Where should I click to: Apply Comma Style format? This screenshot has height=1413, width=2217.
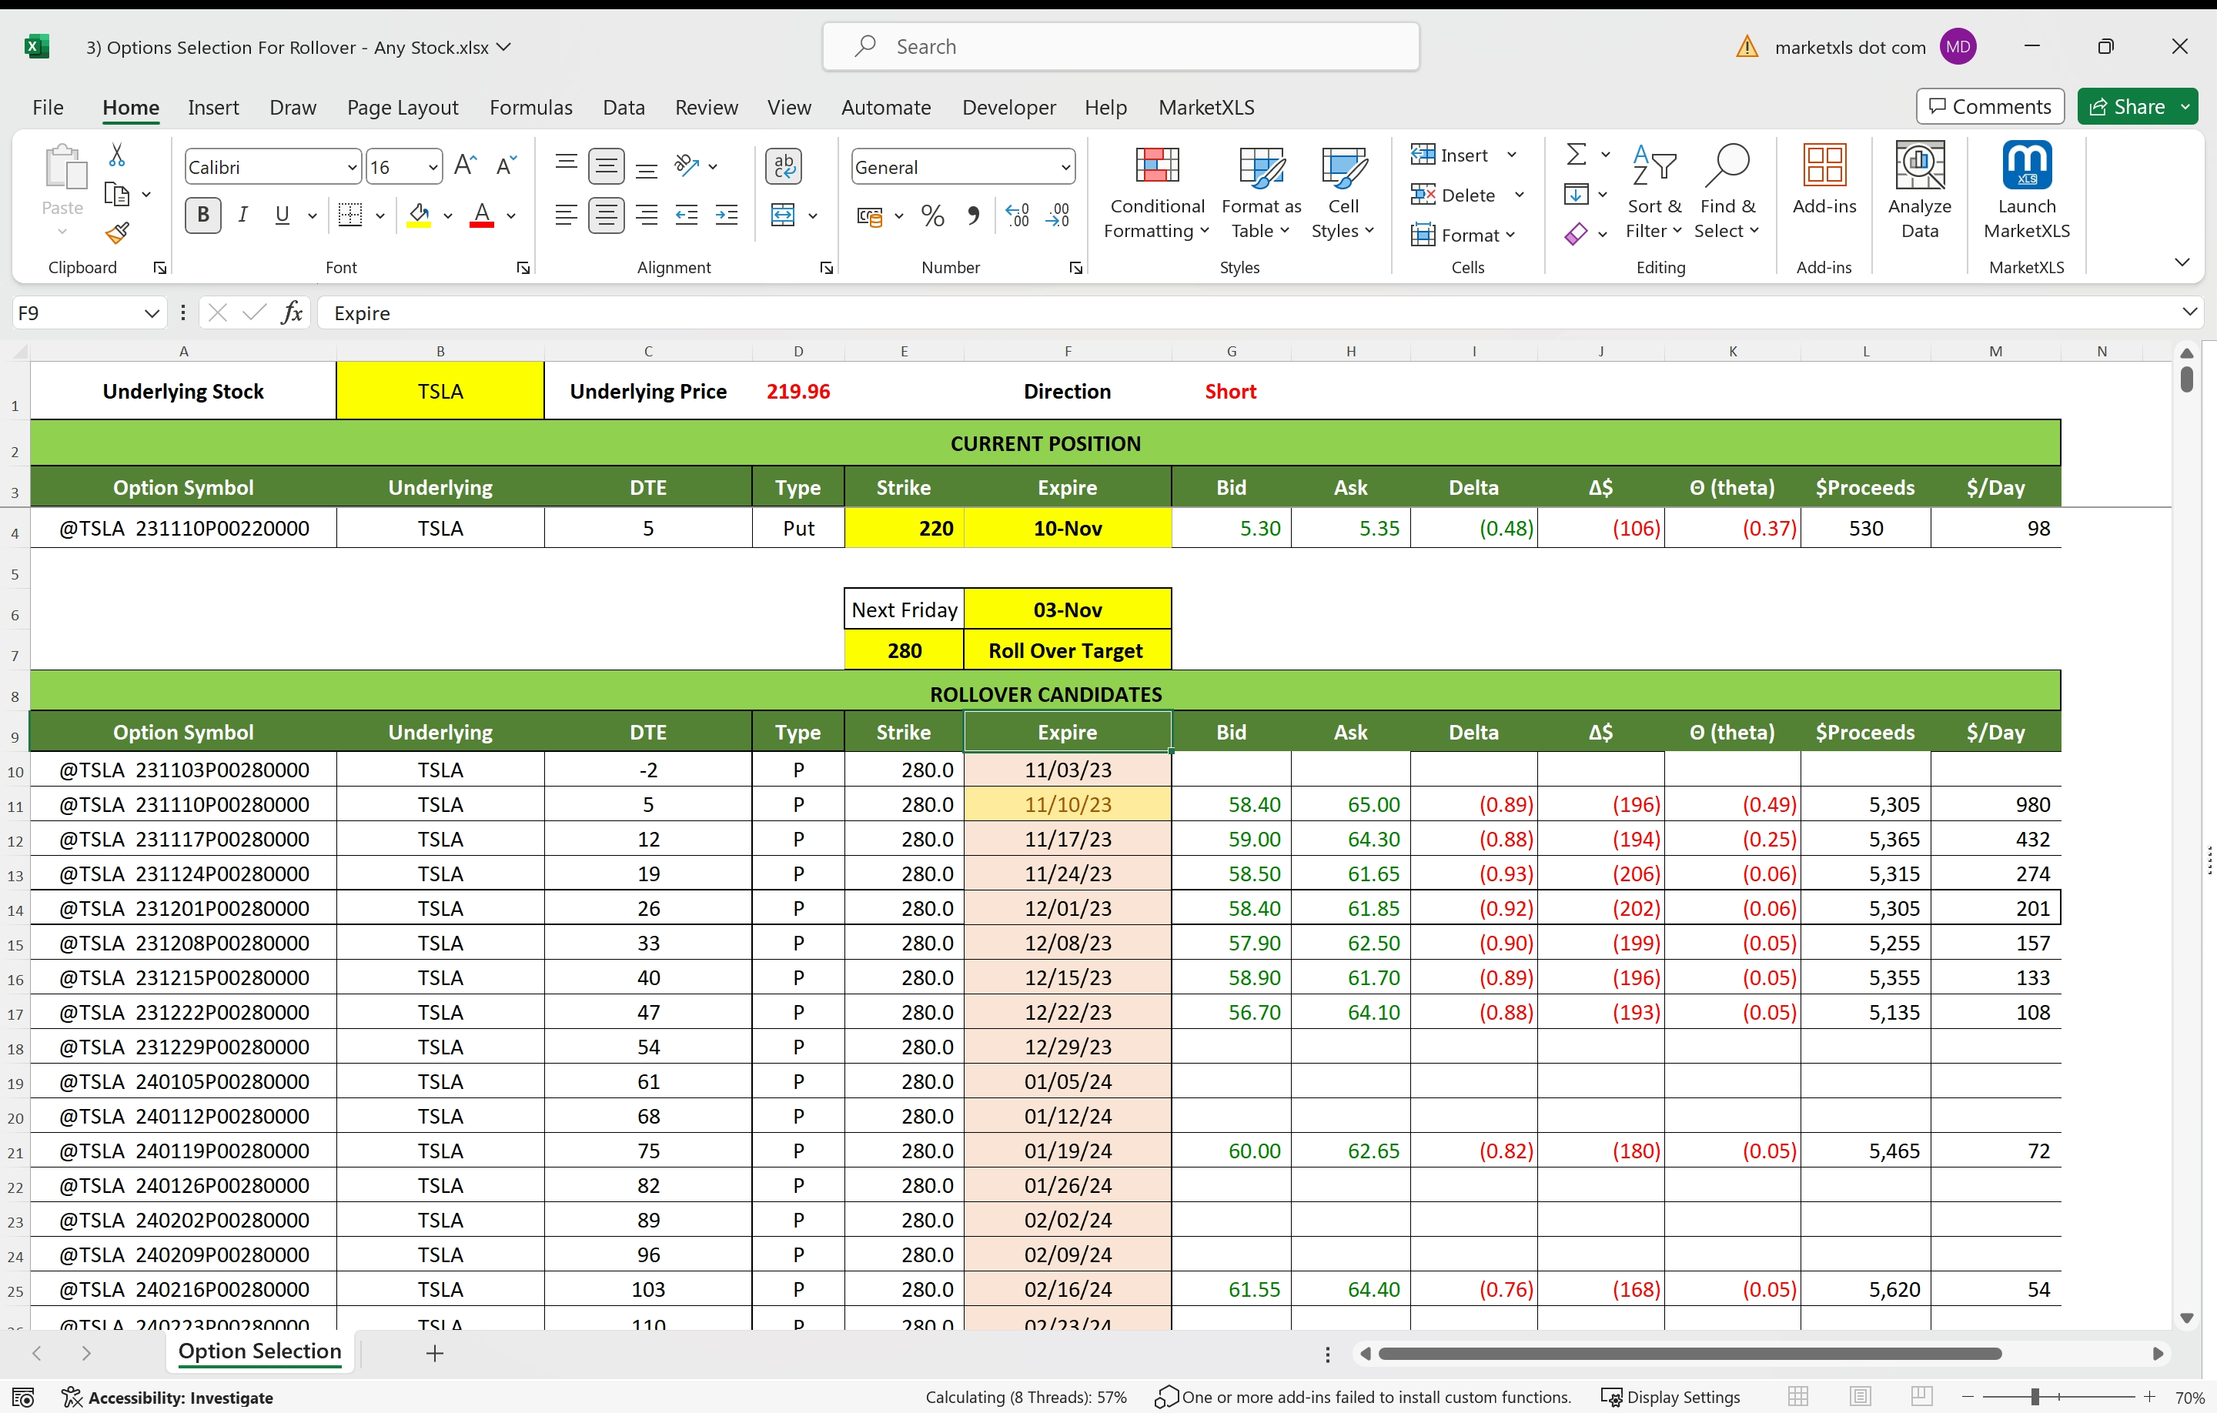click(x=973, y=215)
